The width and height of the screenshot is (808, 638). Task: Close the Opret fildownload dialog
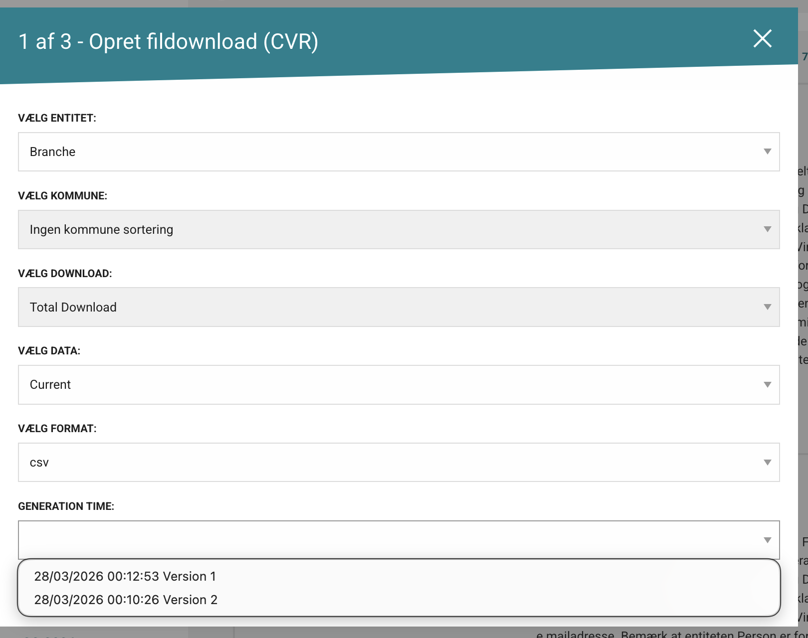pyautogui.click(x=762, y=39)
